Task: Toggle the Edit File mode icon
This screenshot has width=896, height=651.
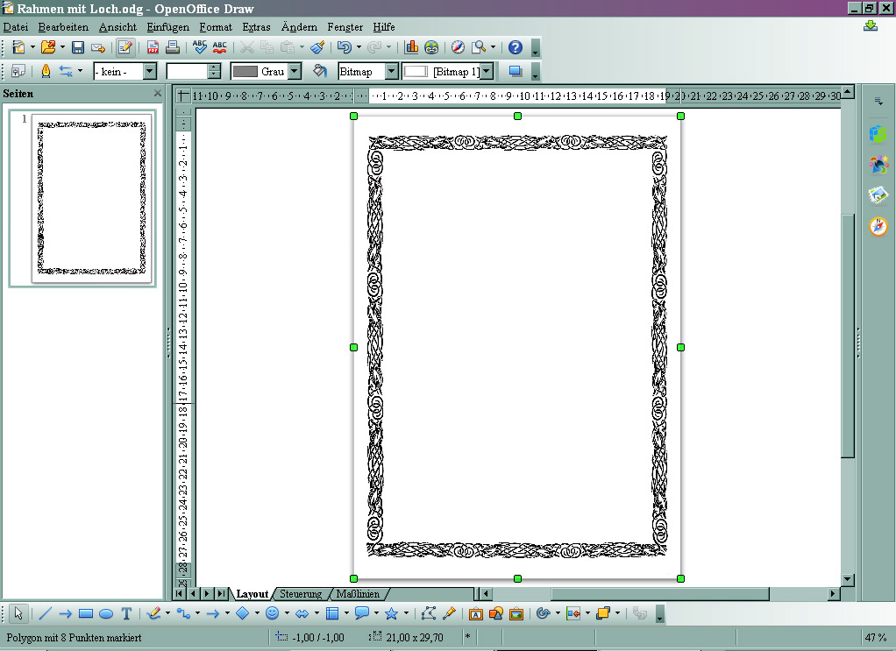Action: (x=125, y=47)
